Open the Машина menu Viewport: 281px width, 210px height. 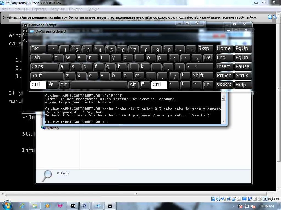(x=21, y=9)
